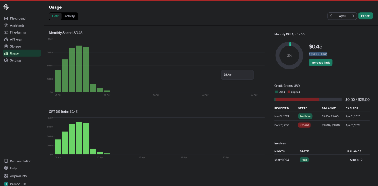Image resolution: width=378 pixels, height=186 pixels.
Task: Open Settings from the sidebar
Action: [22, 60]
